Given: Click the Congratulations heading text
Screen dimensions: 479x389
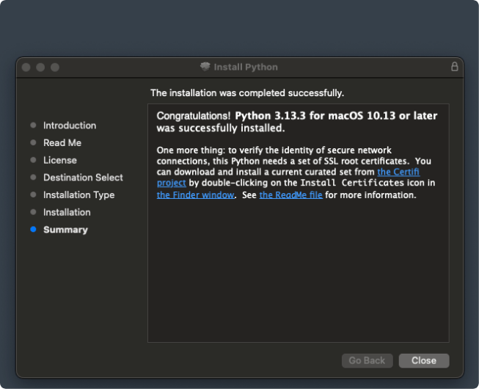Looking at the screenshot, I should click(297, 122).
